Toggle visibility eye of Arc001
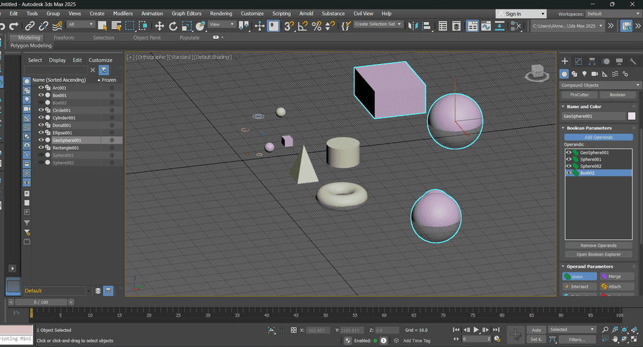Image resolution: width=643 pixels, height=347 pixels. pos(41,88)
